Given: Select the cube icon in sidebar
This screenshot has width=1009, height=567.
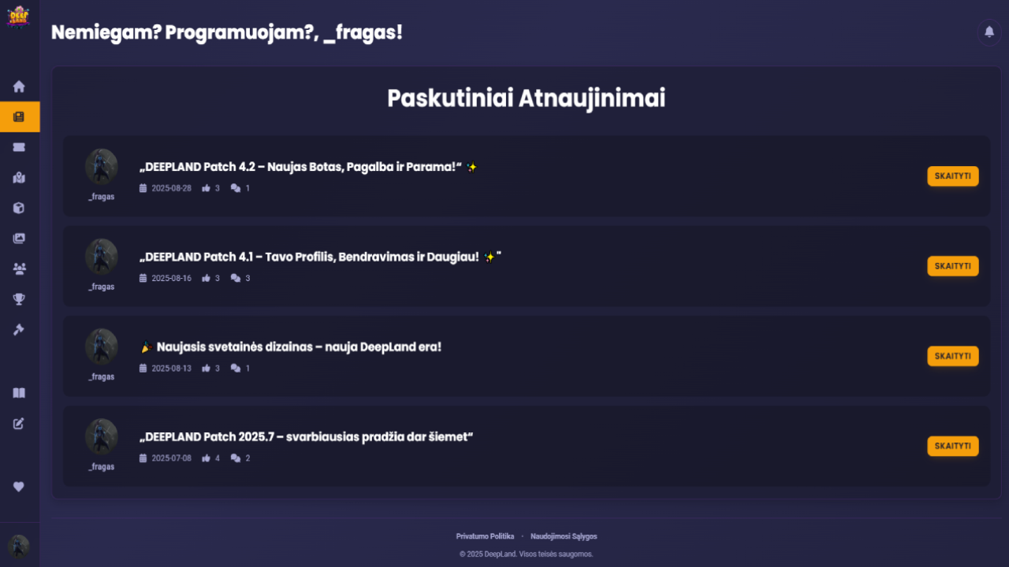Looking at the screenshot, I should pyautogui.click(x=19, y=208).
